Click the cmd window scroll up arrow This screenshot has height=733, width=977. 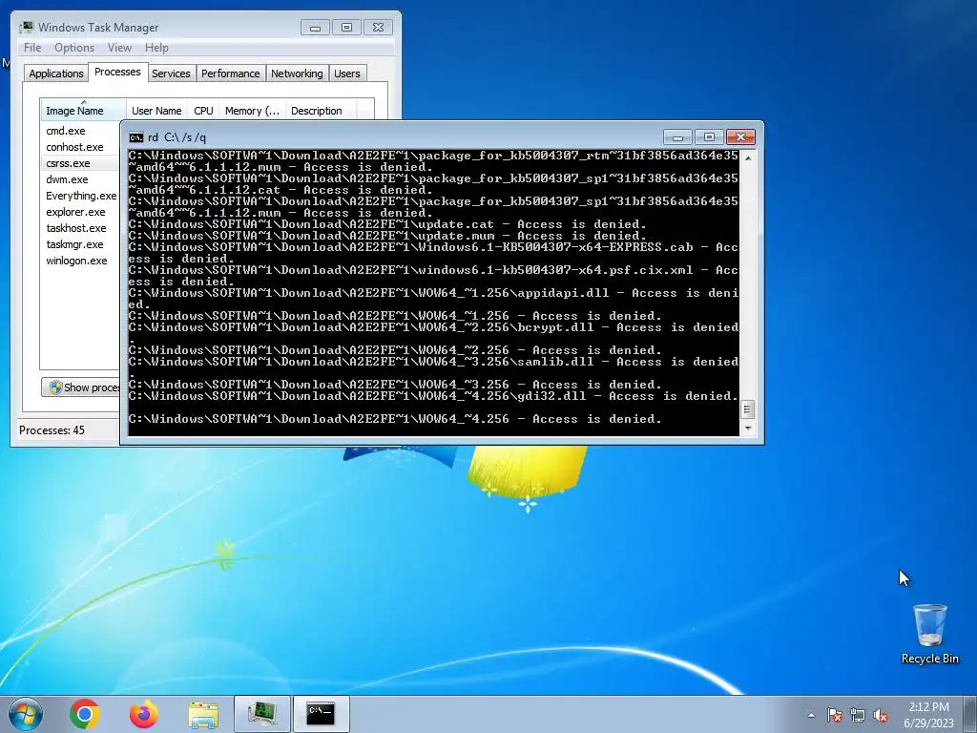748,158
